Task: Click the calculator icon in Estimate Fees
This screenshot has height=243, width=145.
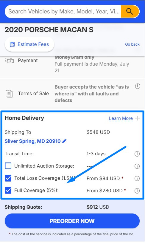Action: pos(12,44)
